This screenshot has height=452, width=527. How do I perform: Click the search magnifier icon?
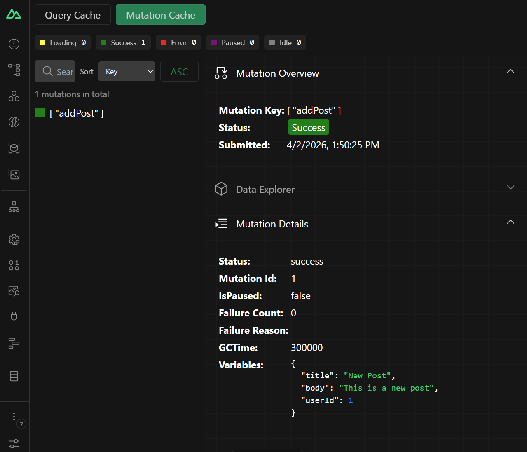pos(48,71)
